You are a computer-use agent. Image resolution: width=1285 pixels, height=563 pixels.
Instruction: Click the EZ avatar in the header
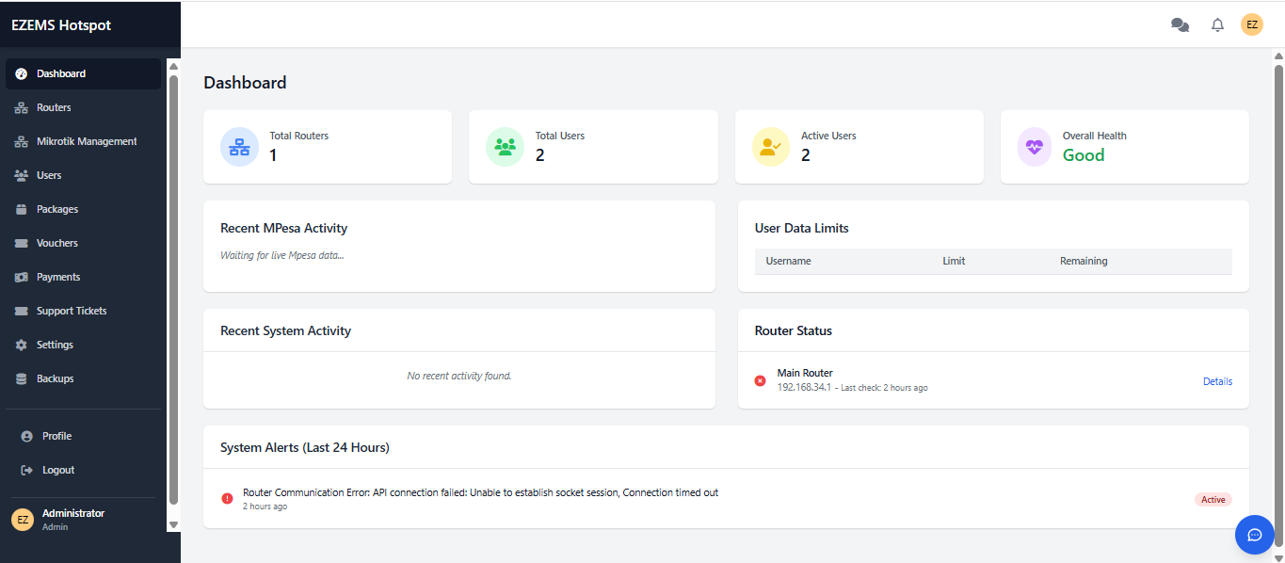(1252, 24)
